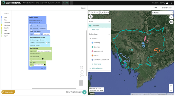Open the Save options dropdown arrow
Screen dimensions: 175x96
coord(72,3)
